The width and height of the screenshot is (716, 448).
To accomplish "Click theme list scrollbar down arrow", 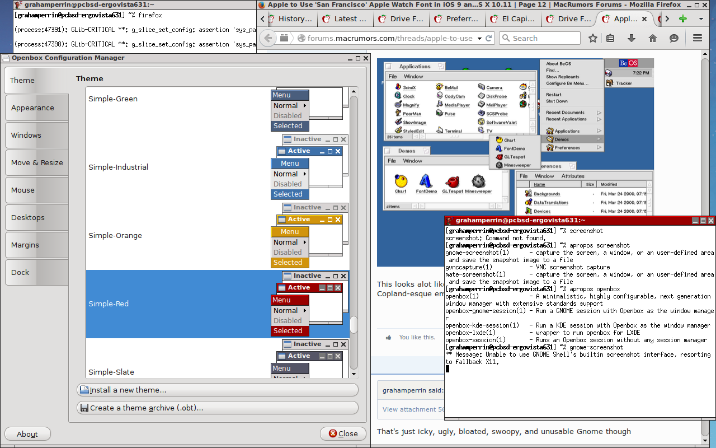I will coord(354,374).
